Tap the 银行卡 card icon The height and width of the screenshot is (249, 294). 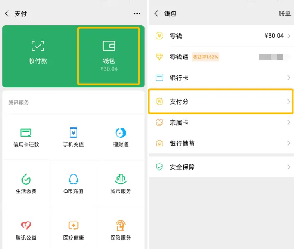pos(159,78)
